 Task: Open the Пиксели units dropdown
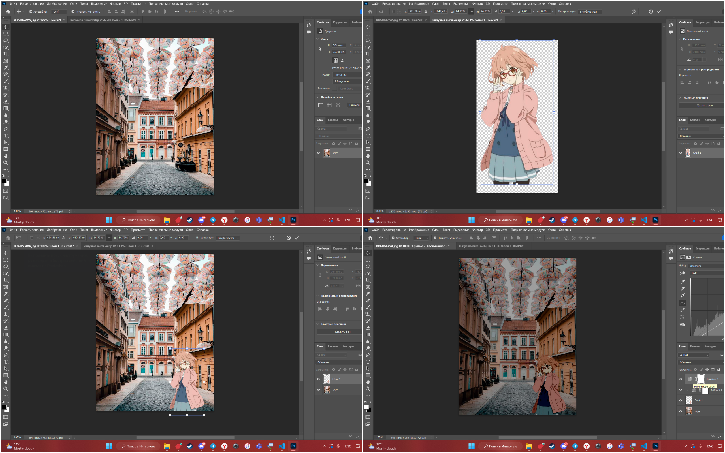click(x=355, y=105)
